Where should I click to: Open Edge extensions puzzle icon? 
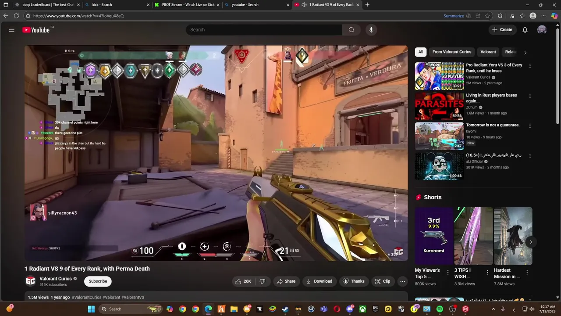click(500, 16)
